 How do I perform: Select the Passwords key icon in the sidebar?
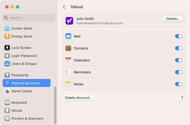[x=7, y=75]
